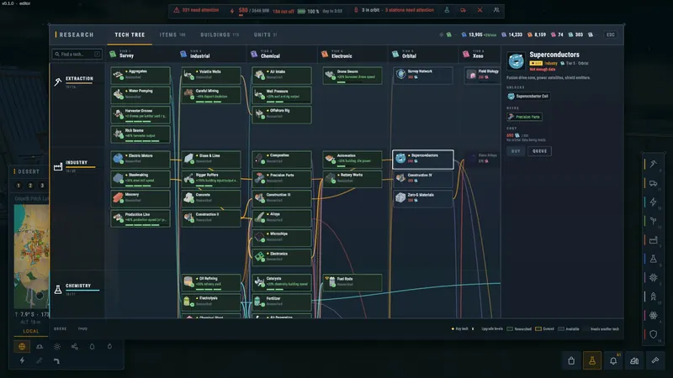Open the Units tab
The height and width of the screenshot is (378, 673).
click(x=265, y=34)
